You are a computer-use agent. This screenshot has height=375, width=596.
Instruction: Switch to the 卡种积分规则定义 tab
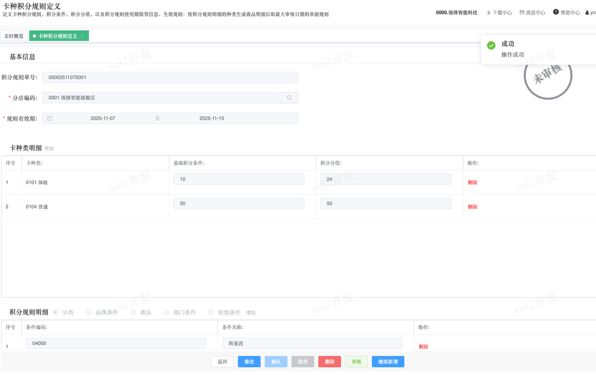tap(58, 36)
